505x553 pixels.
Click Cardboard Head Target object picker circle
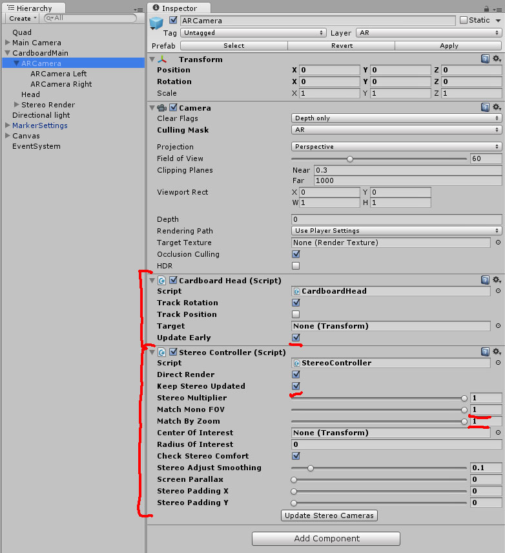tap(498, 326)
